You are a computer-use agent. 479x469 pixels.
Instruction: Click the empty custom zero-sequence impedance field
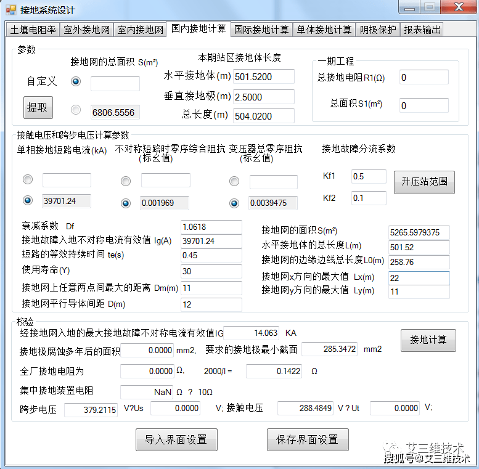[166, 180]
